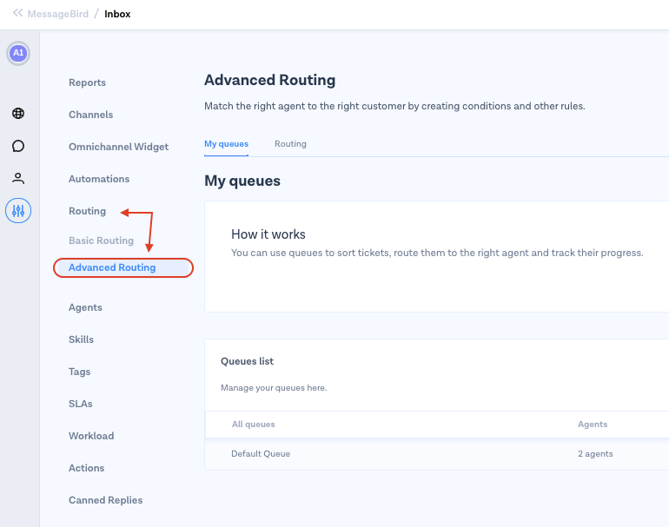The image size is (669, 527).
Task: Open the contacts person icon
Action: coord(18,178)
